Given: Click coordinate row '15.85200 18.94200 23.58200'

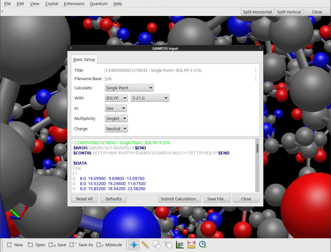Looking at the screenshot, I should [x=109, y=189].
